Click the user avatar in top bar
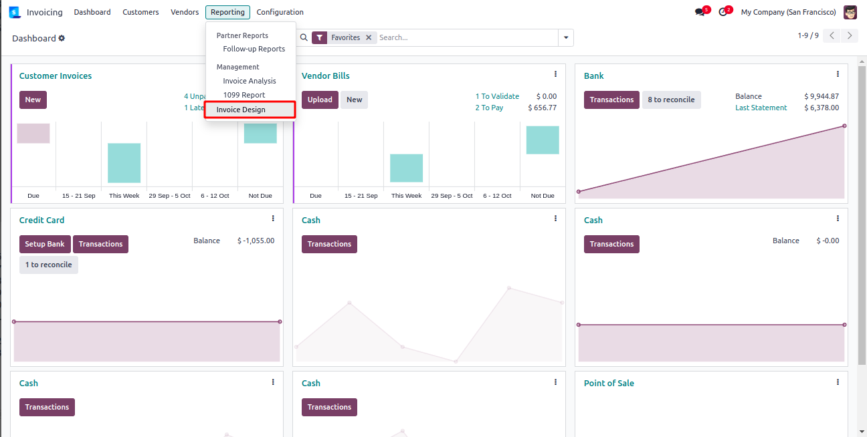Image resolution: width=867 pixels, height=437 pixels. coord(850,12)
